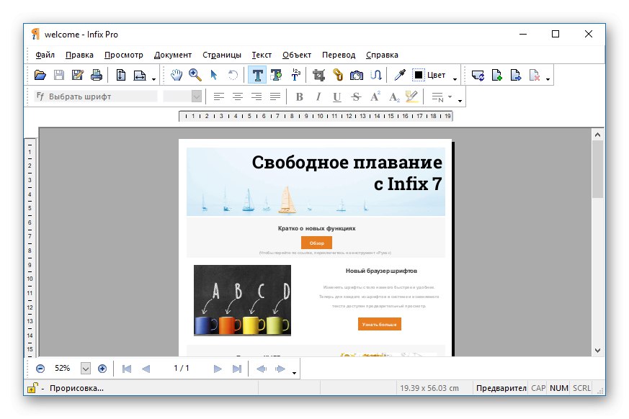Click the Open file folder icon
The height and width of the screenshot is (419, 629).
[40, 75]
